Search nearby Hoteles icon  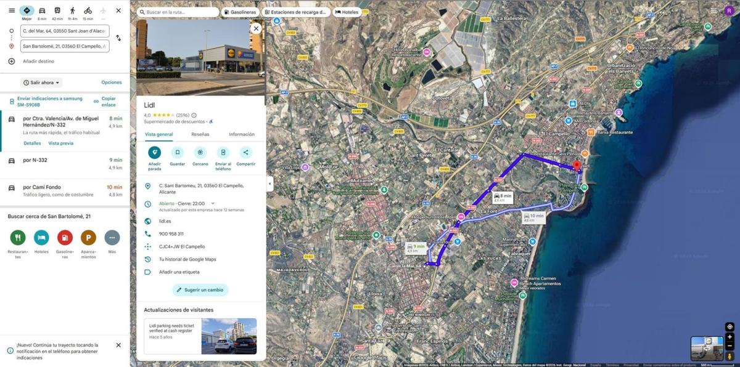click(41, 237)
